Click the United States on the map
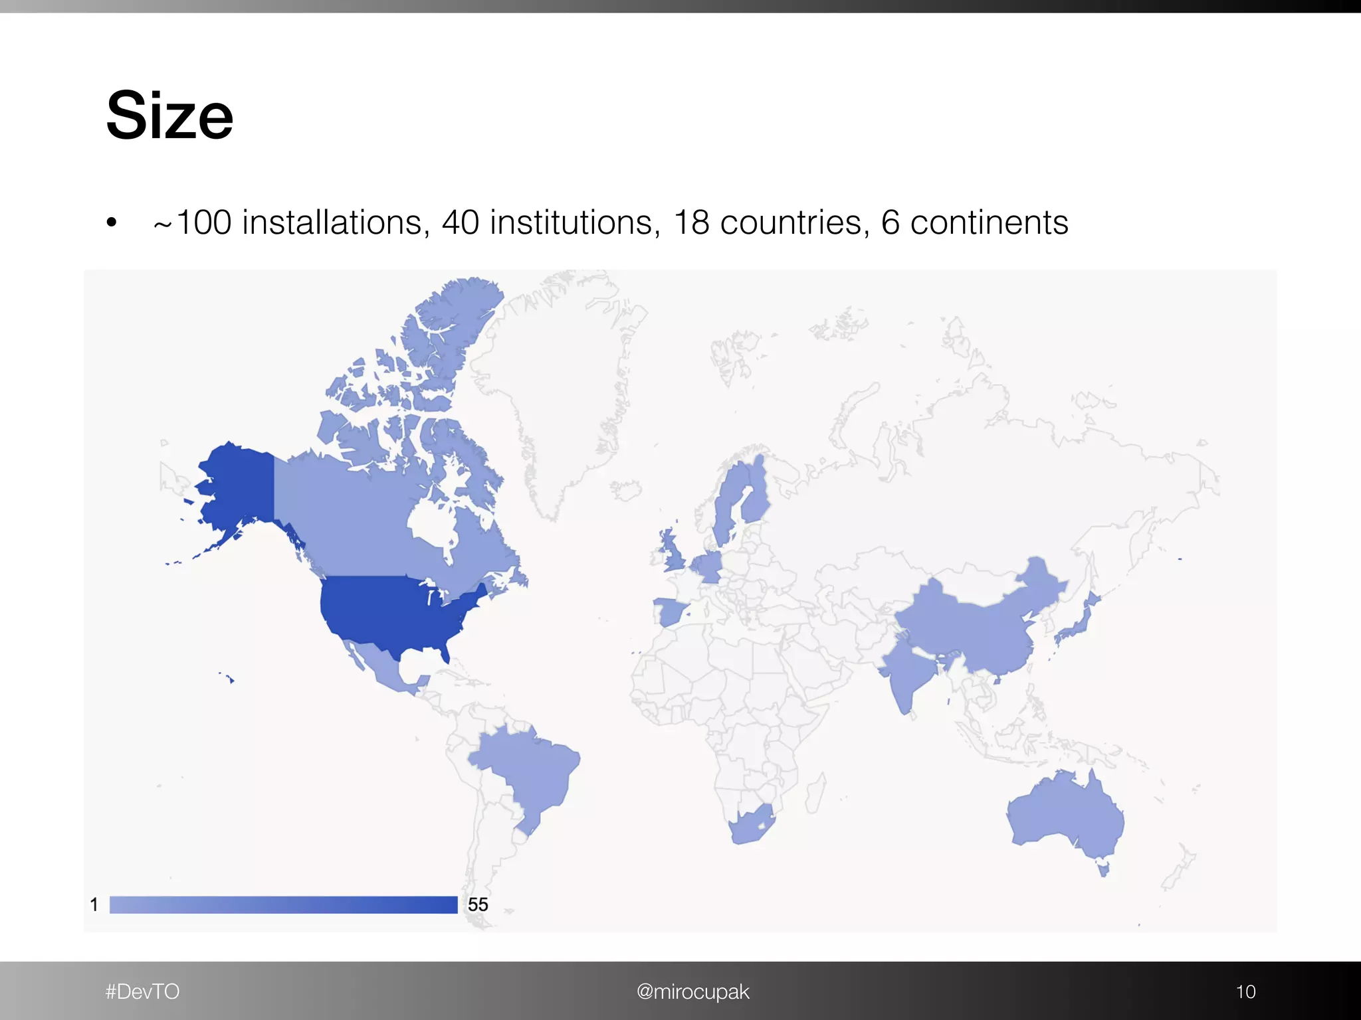 392,614
